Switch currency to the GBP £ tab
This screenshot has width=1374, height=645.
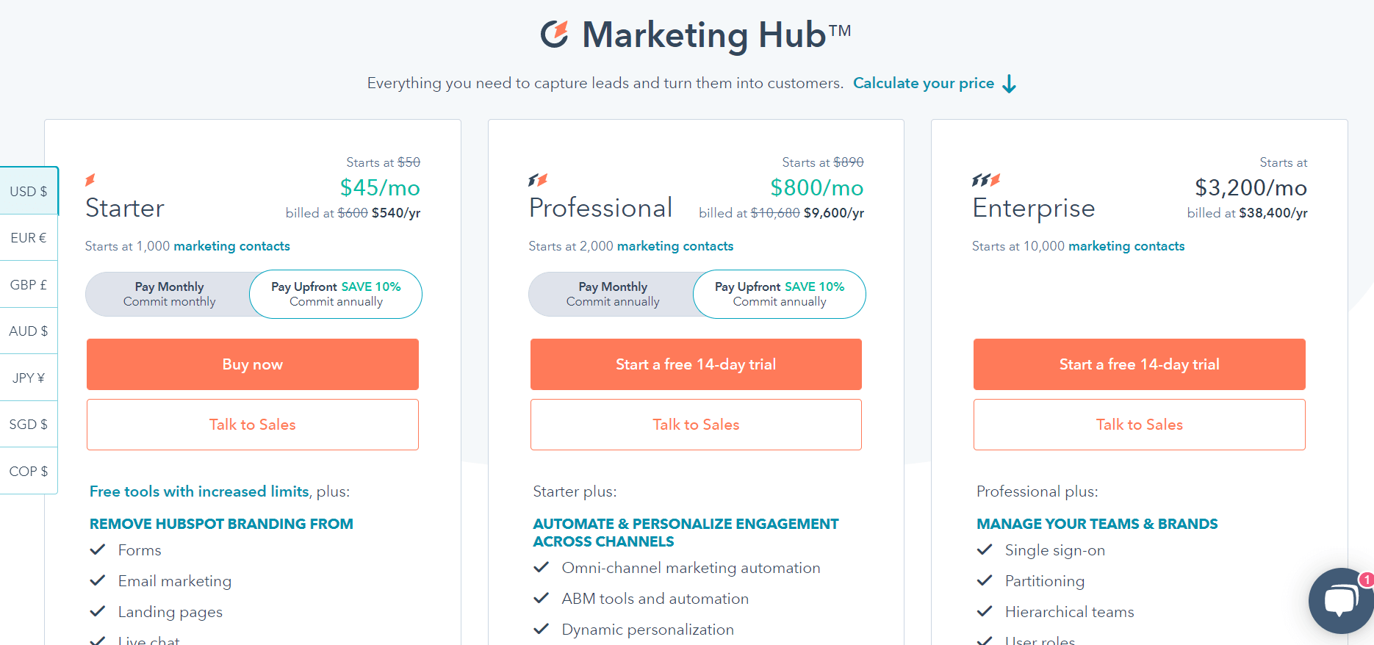click(x=29, y=284)
